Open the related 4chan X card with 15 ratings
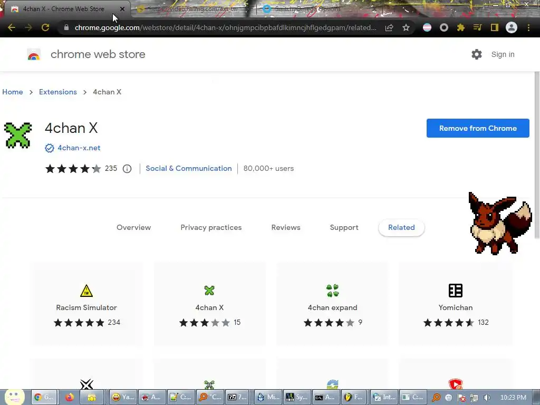 (209, 304)
